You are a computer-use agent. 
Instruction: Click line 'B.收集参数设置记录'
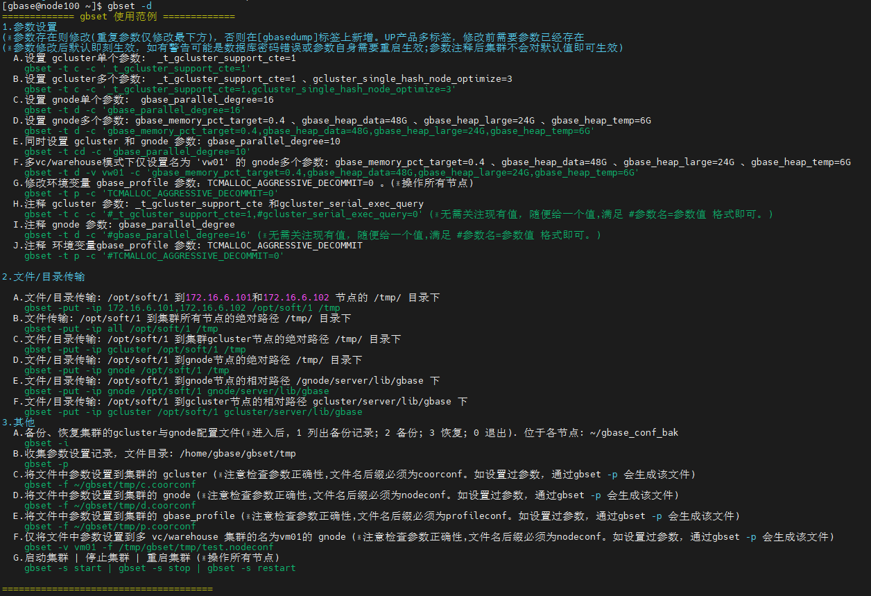click(155, 453)
